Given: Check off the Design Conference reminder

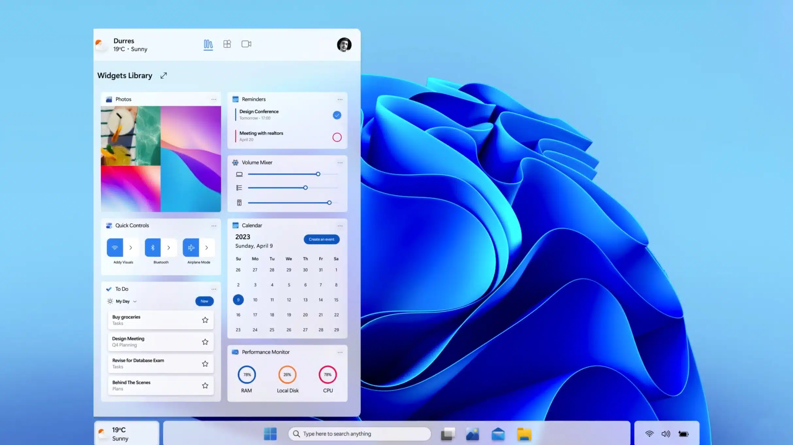Looking at the screenshot, I should coord(337,114).
